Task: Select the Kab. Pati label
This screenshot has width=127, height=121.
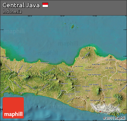Action: [x=96, y=64]
